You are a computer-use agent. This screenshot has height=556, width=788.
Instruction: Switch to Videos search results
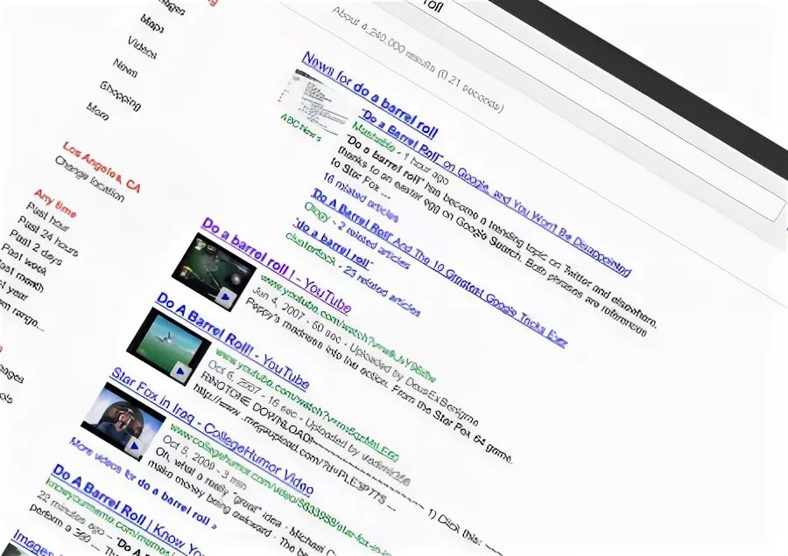(142, 47)
